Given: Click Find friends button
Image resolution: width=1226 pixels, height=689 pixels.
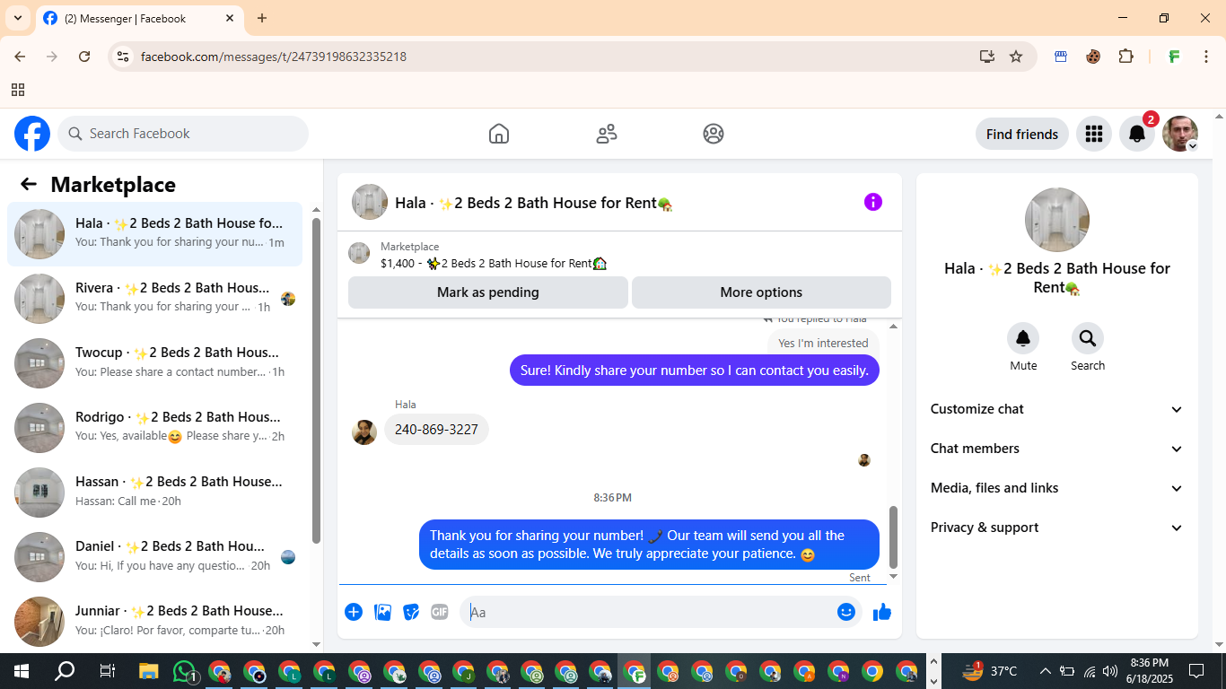Looking at the screenshot, I should coord(1022,134).
